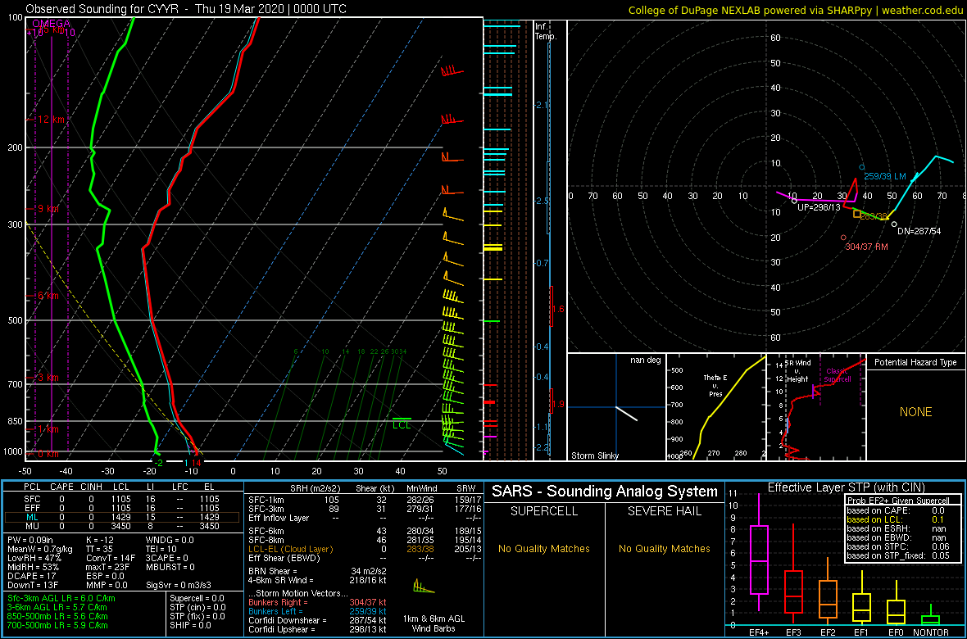The width and height of the screenshot is (967, 639).
Task: Click 3-6km AGL LR lapse rate line
Action: coord(58,608)
